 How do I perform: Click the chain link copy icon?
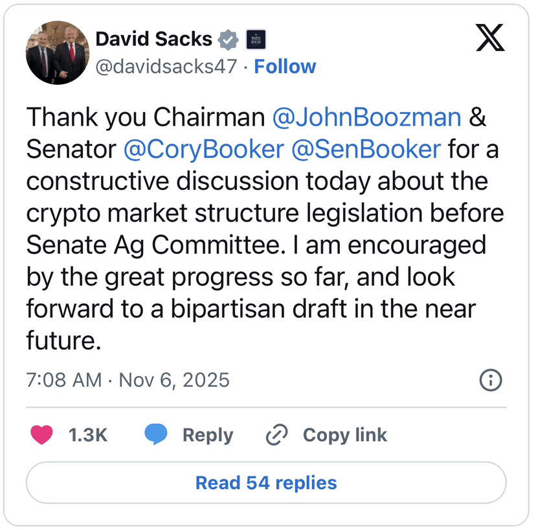click(x=276, y=435)
